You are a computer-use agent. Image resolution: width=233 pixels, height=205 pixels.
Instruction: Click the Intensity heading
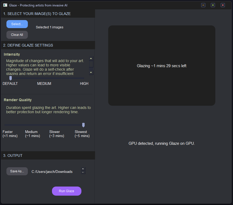click(x=12, y=54)
